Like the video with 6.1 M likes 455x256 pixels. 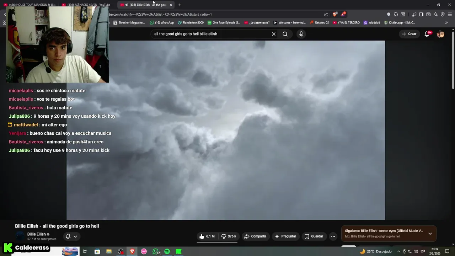207,236
